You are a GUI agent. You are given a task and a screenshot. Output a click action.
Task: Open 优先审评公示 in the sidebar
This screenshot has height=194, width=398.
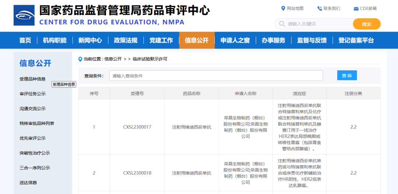pos(32,138)
